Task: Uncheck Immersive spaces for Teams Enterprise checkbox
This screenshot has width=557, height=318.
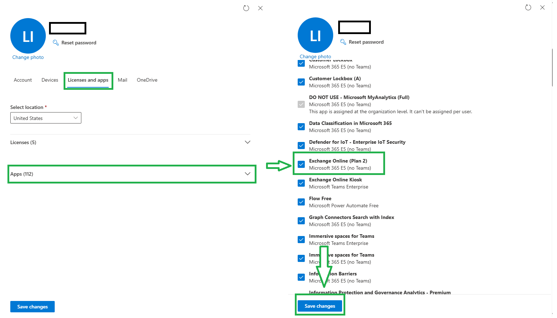Action: [301, 240]
